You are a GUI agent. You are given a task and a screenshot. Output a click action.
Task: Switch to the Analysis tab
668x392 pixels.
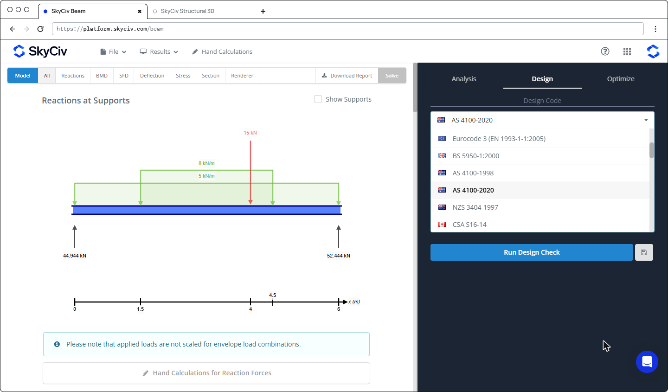(x=464, y=79)
